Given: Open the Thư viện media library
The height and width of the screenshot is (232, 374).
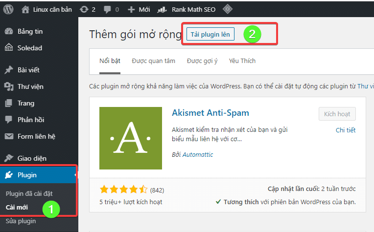Looking at the screenshot, I should (x=31, y=86).
